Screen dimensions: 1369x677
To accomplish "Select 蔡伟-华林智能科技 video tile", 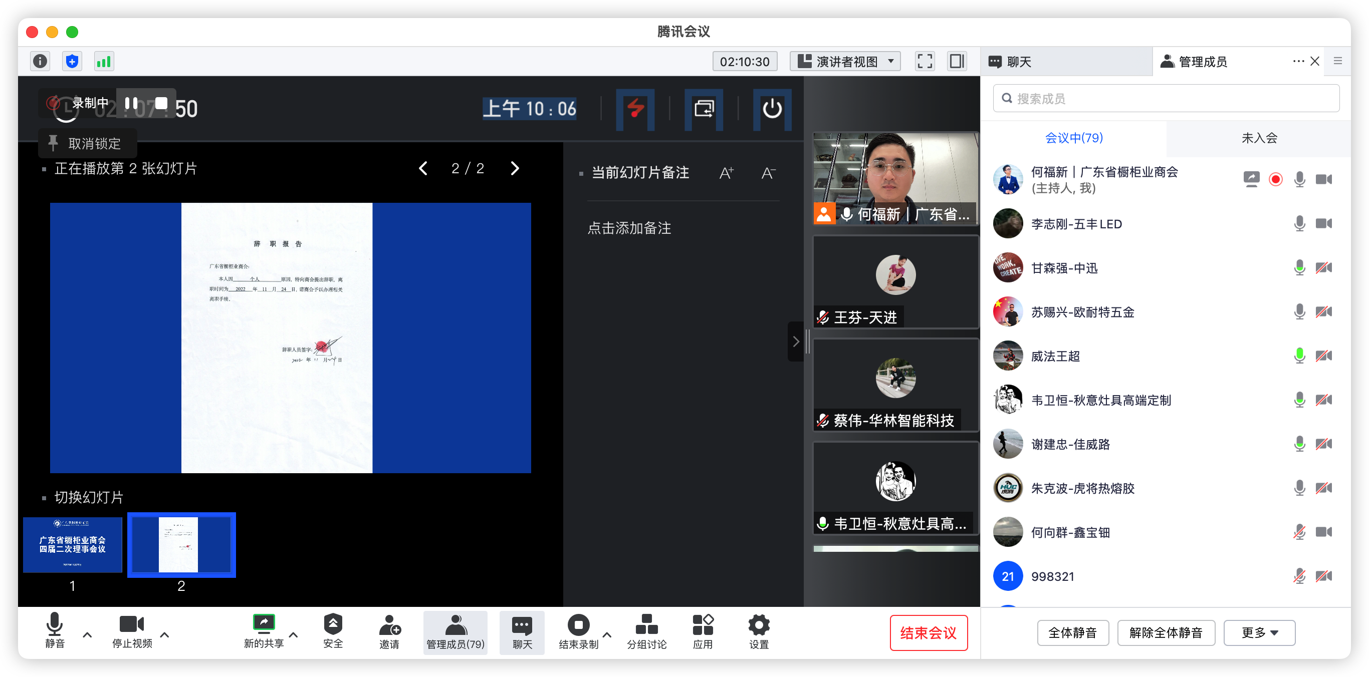I will coord(895,385).
